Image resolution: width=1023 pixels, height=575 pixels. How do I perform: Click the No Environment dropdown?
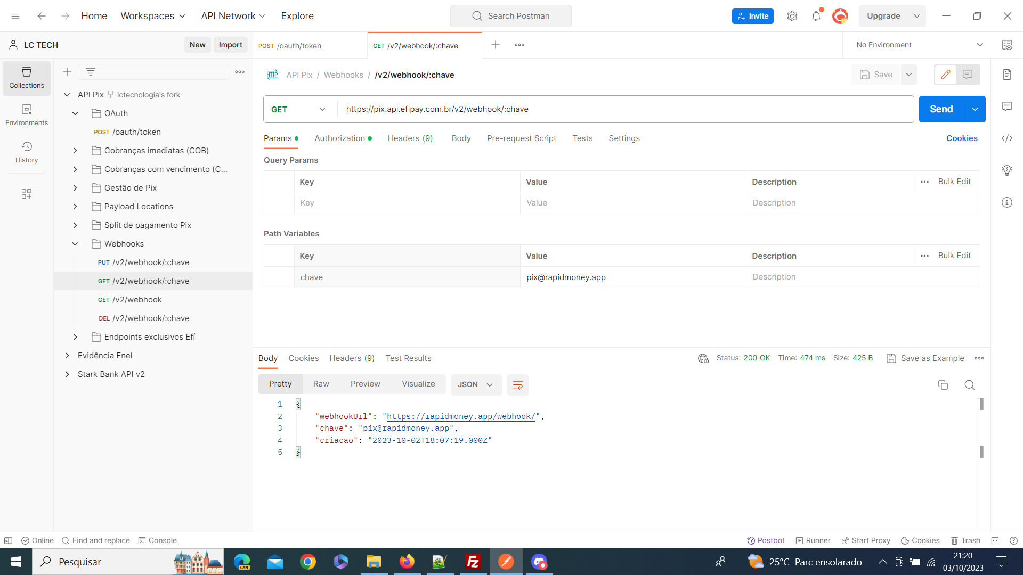[919, 45]
